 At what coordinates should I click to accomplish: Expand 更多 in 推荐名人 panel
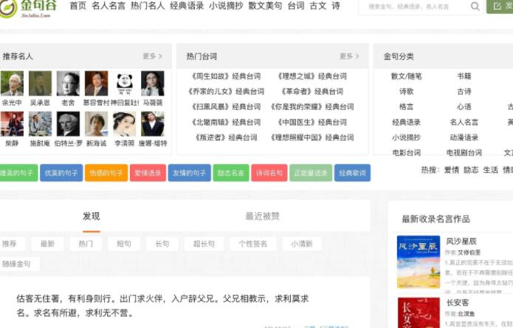[153, 56]
